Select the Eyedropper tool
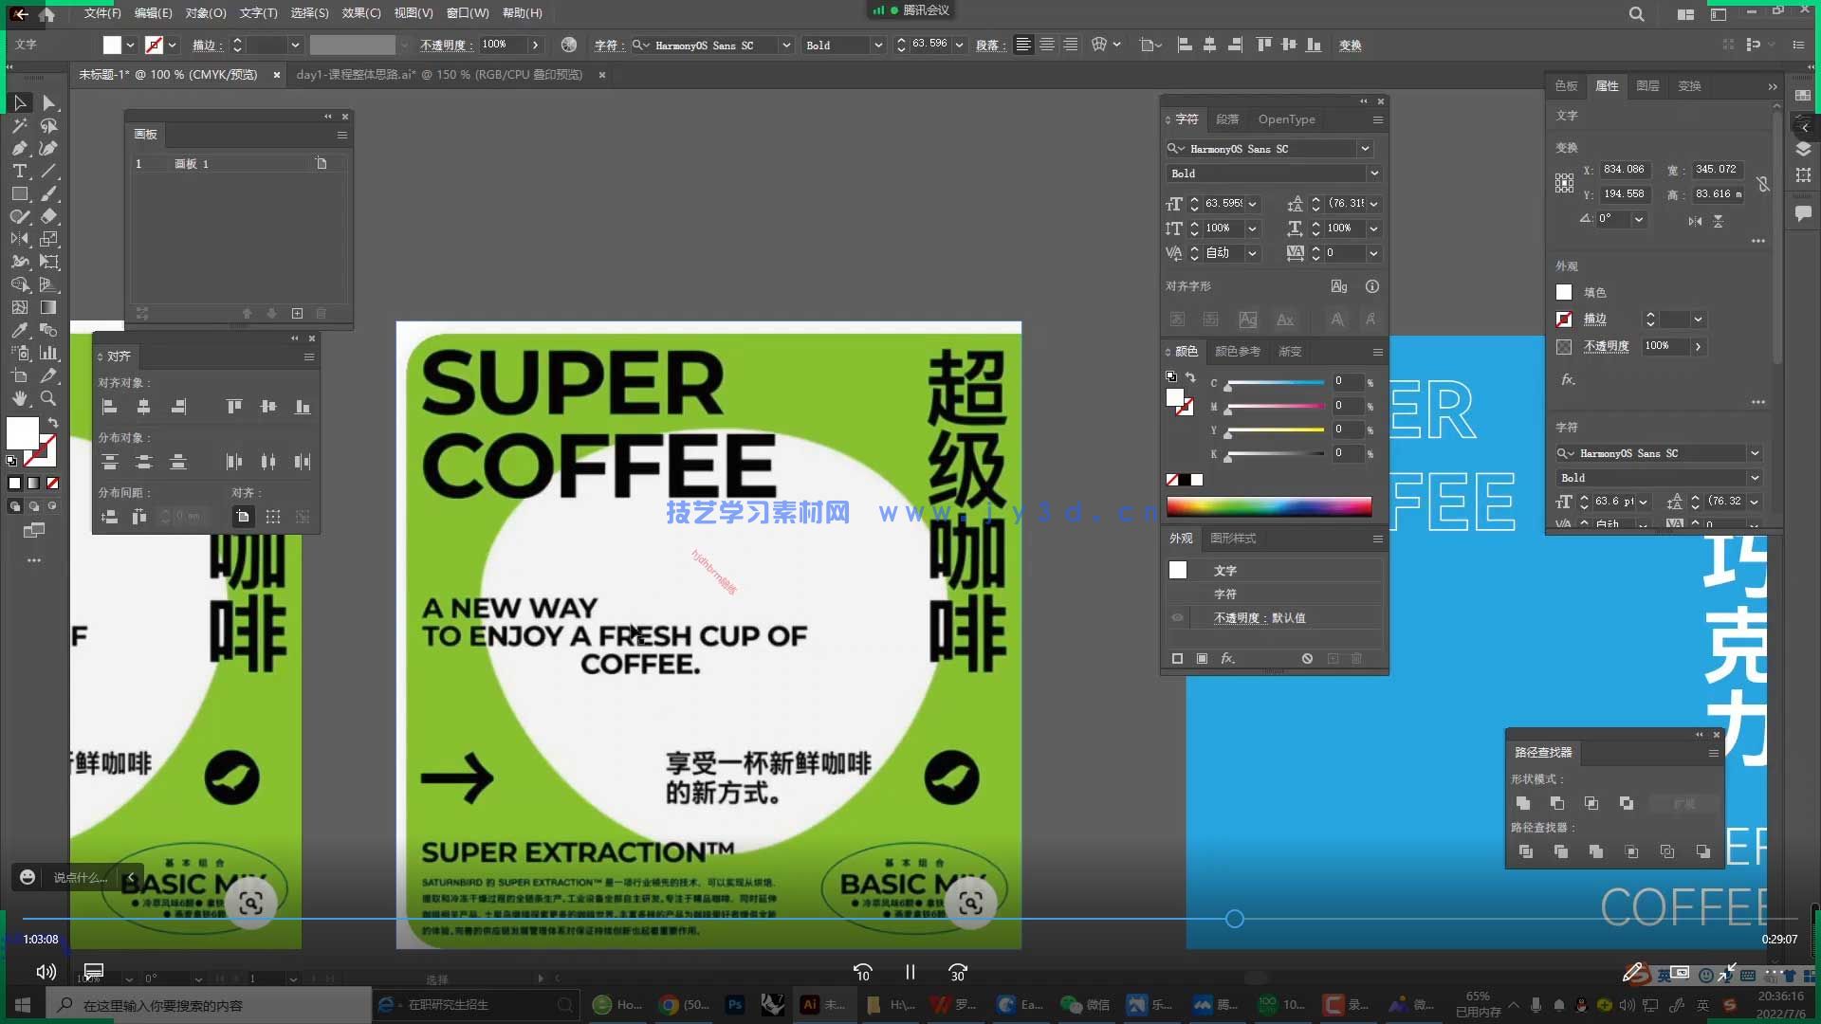The width and height of the screenshot is (1821, 1024). click(20, 329)
